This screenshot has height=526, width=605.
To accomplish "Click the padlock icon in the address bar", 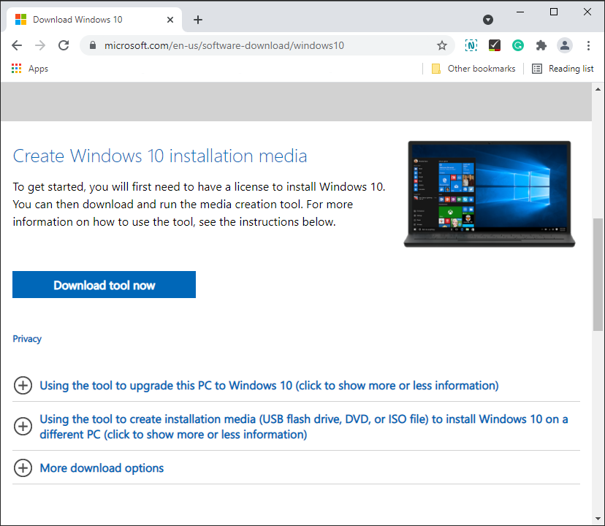I will click(x=92, y=45).
